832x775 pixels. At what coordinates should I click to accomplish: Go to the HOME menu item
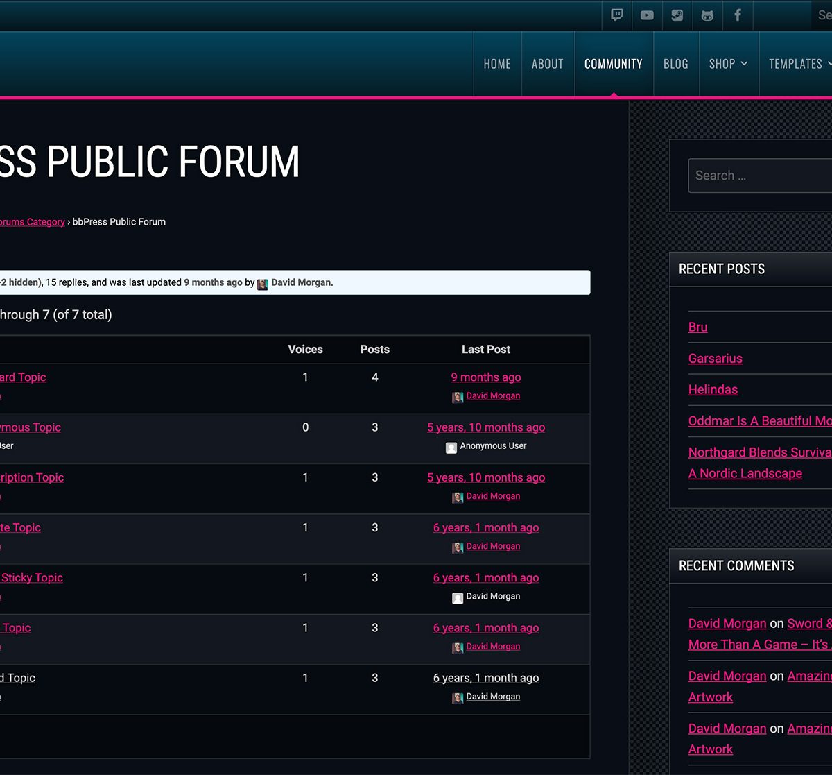click(x=497, y=64)
